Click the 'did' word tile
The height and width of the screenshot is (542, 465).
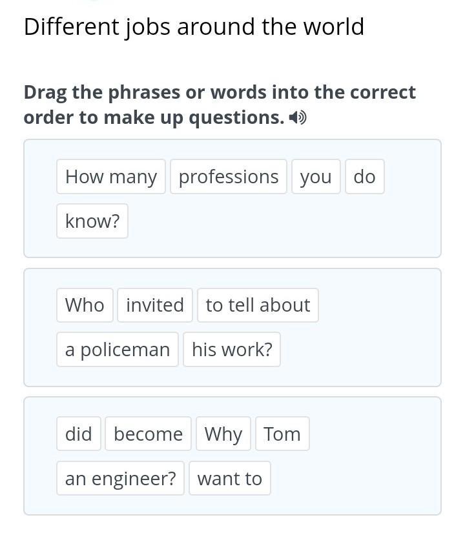click(x=79, y=434)
